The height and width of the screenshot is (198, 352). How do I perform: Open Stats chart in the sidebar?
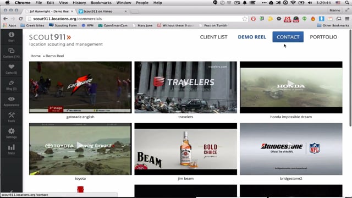coord(11,150)
